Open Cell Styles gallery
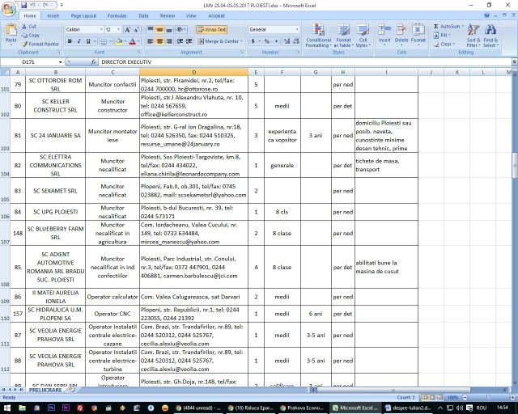The width and height of the screenshot is (518, 414). (363, 36)
